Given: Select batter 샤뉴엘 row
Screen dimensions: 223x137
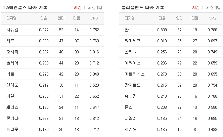Looking at the screenshot, I should [52, 30].
